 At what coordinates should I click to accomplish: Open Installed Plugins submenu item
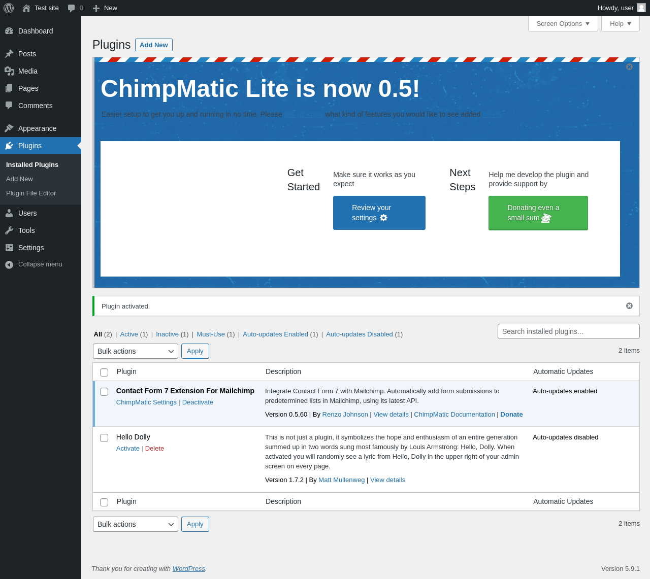point(32,165)
